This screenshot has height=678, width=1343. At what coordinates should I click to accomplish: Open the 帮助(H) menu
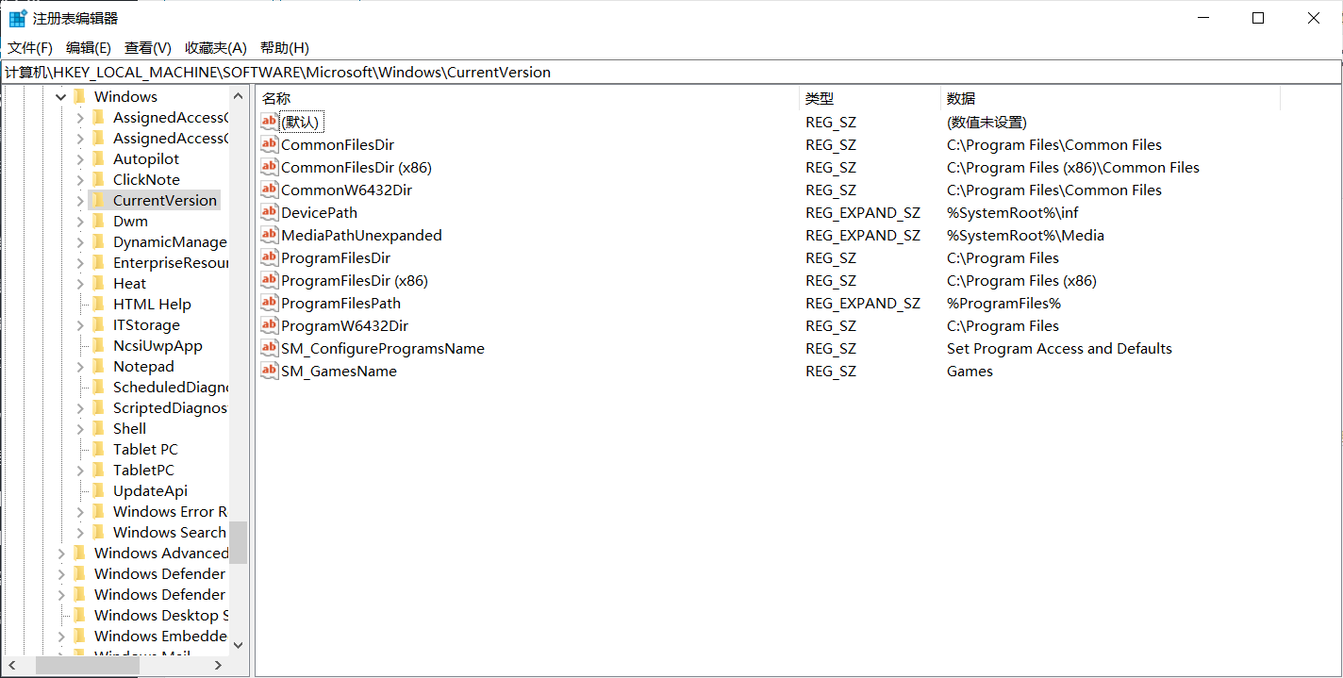285,47
